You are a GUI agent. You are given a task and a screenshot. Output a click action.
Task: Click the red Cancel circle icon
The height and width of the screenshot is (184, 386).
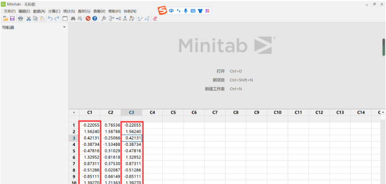(88, 18)
